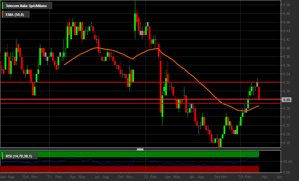
Task: Click the 0.00 RSI axis label
Action: point(287,172)
